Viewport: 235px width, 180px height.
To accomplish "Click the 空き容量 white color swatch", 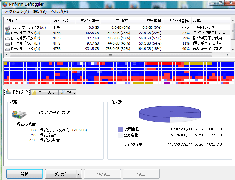I will pyautogui.click(x=121, y=135).
